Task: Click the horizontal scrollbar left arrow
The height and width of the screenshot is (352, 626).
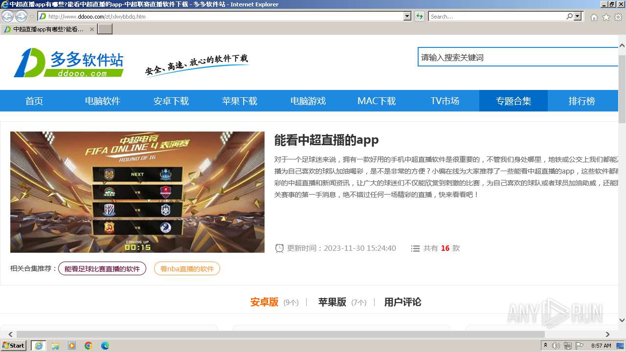Action: [x=10, y=334]
